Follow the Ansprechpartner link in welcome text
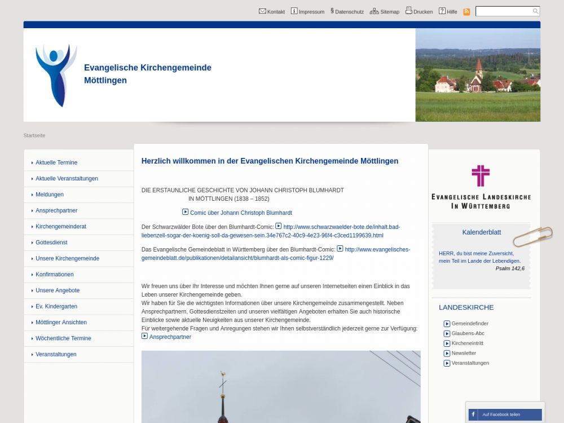 tap(170, 337)
